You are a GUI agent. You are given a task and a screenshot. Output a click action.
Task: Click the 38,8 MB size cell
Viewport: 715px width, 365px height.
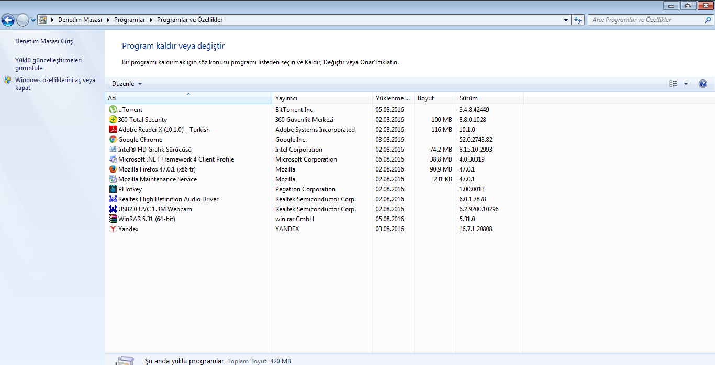(441, 159)
